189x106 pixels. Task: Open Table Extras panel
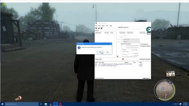[146, 78]
